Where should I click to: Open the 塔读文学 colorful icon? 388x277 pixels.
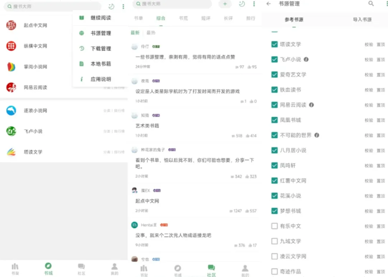point(11,152)
